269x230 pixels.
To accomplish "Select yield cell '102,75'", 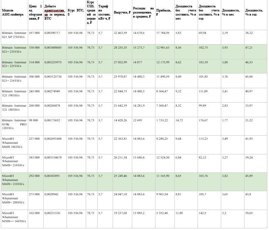I will pos(209,52).
